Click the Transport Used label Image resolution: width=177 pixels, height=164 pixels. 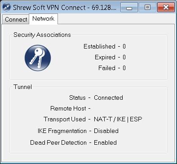[65, 119]
